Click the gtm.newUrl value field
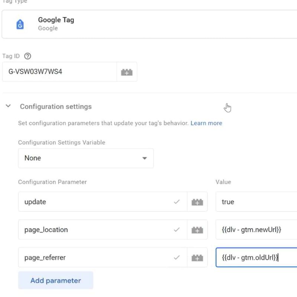297x297 pixels. (x=256, y=230)
